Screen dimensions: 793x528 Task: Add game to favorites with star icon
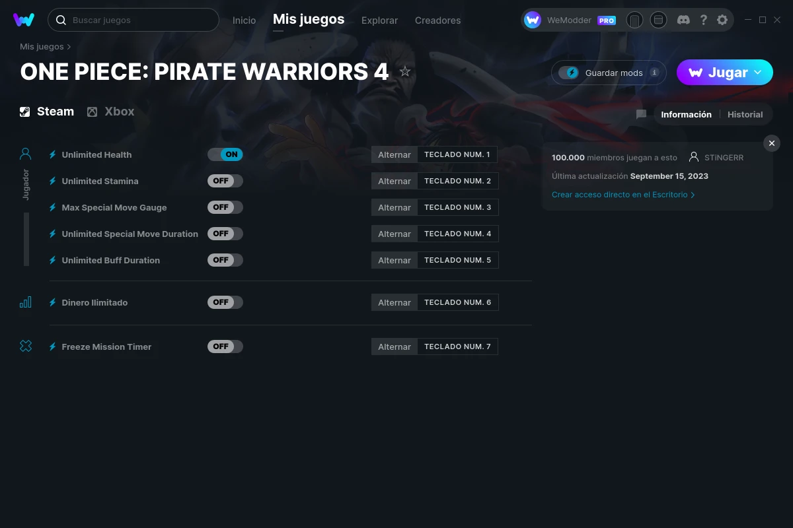click(405, 71)
